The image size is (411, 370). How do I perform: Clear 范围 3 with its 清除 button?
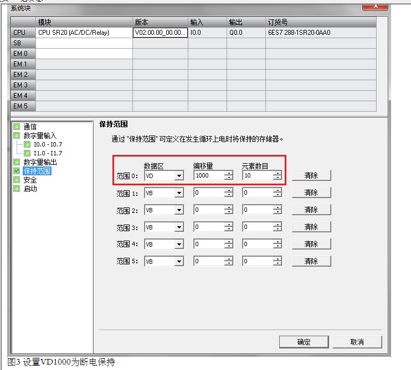pos(311,227)
